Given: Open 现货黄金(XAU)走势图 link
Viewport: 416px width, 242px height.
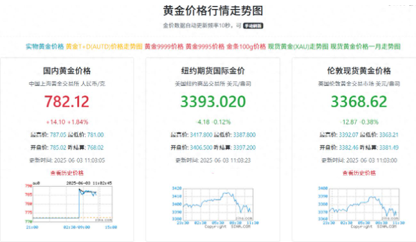Looking at the screenshot, I should pos(298,47).
